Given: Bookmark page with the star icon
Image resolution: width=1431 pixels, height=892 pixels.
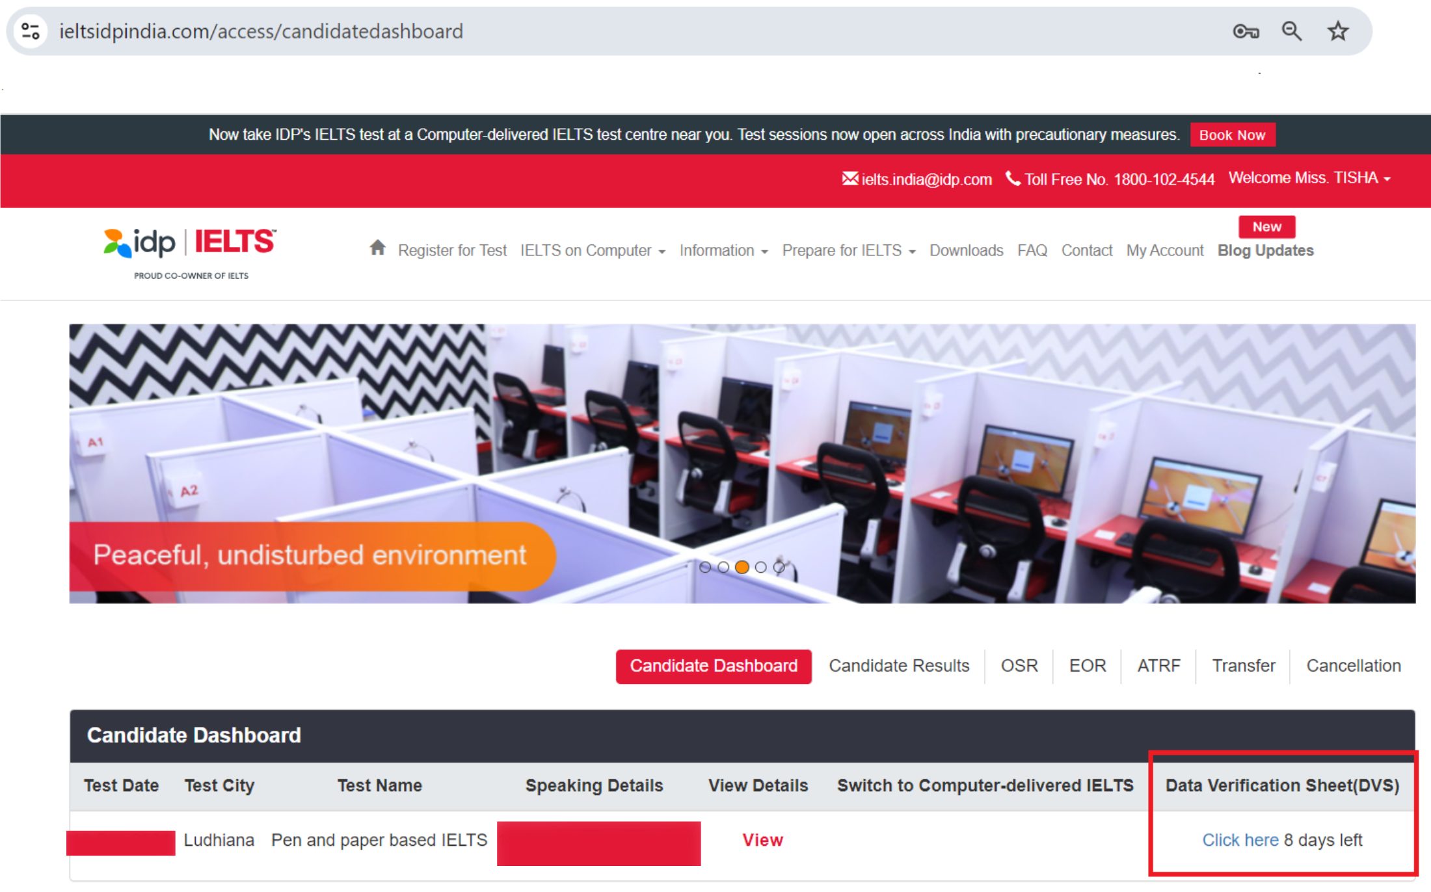Looking at the screenshot, I should point(1337,31).
